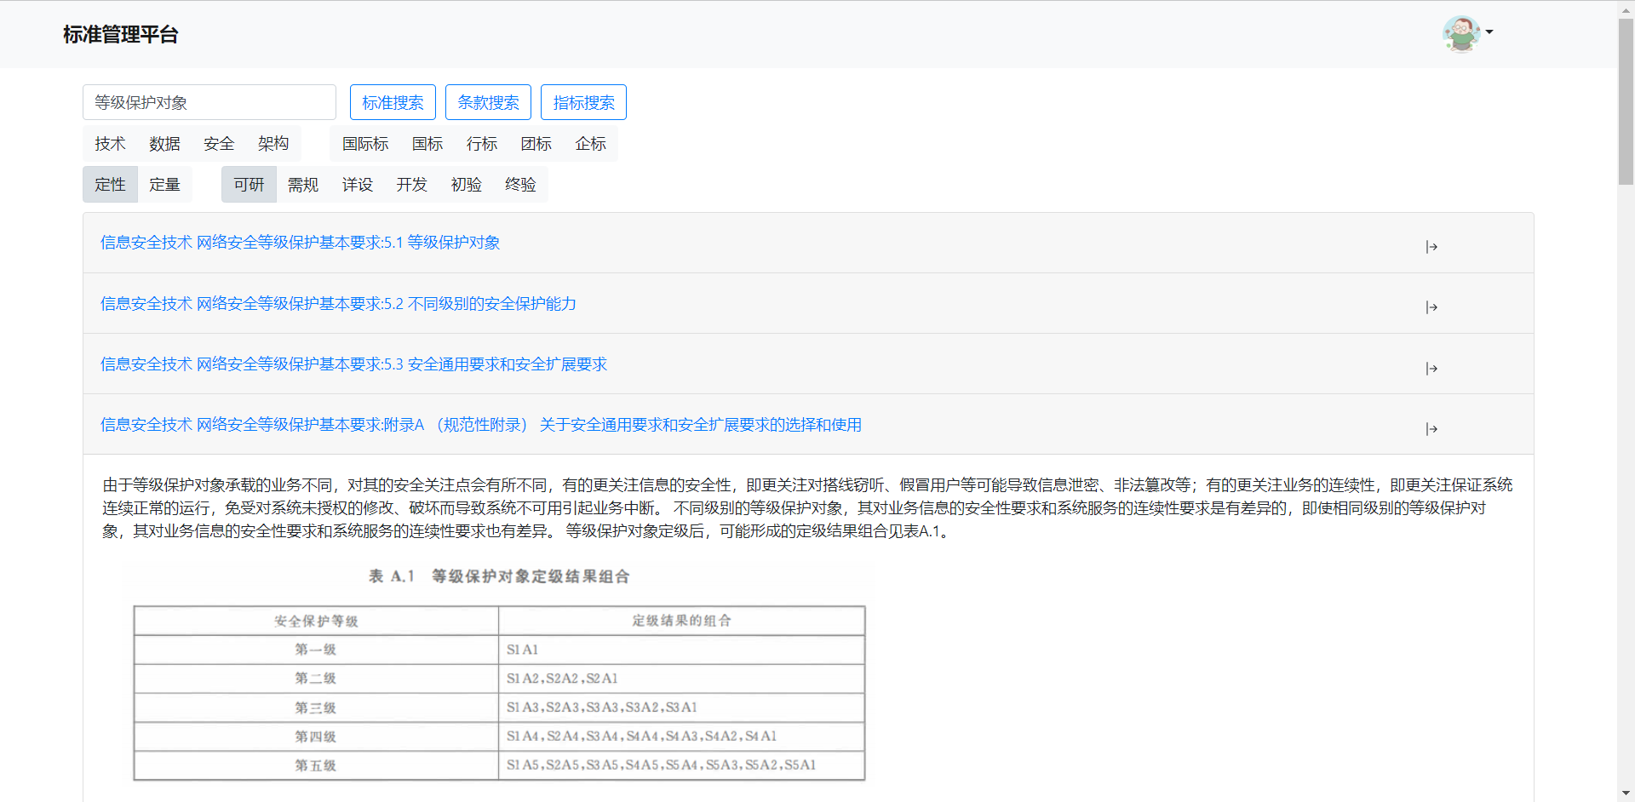1635x802 pixels.
Task: Click the 条款搜索 button
Action: coord(488,102)
